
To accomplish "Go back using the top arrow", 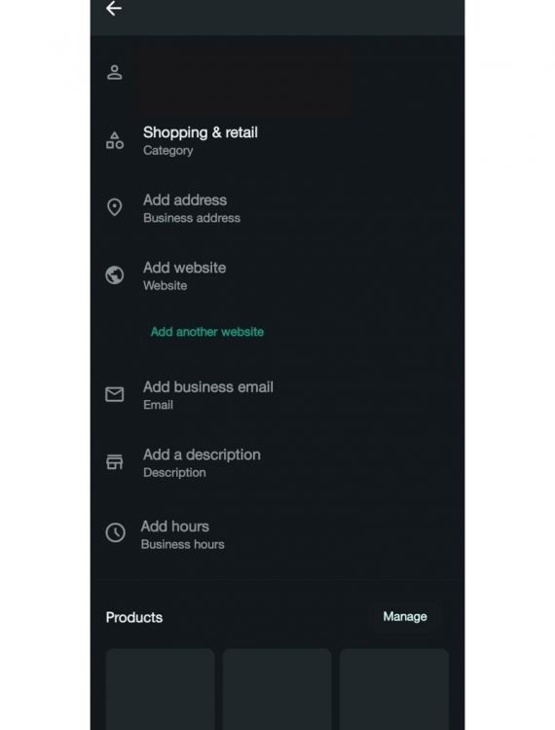I will 114,9.
